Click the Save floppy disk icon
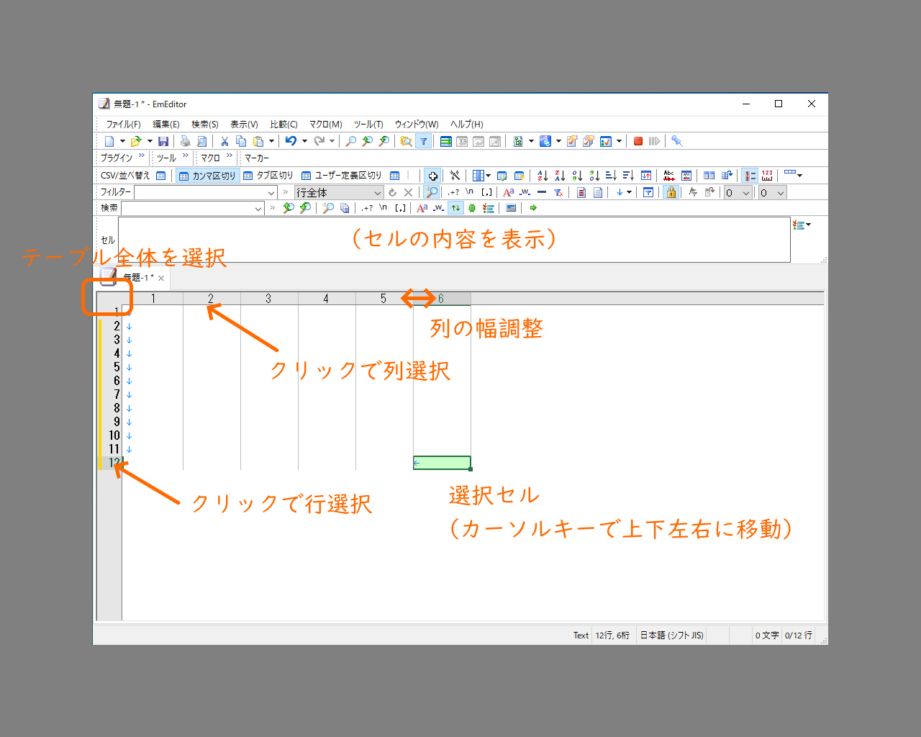921x737 pixels. click(163, 141)
